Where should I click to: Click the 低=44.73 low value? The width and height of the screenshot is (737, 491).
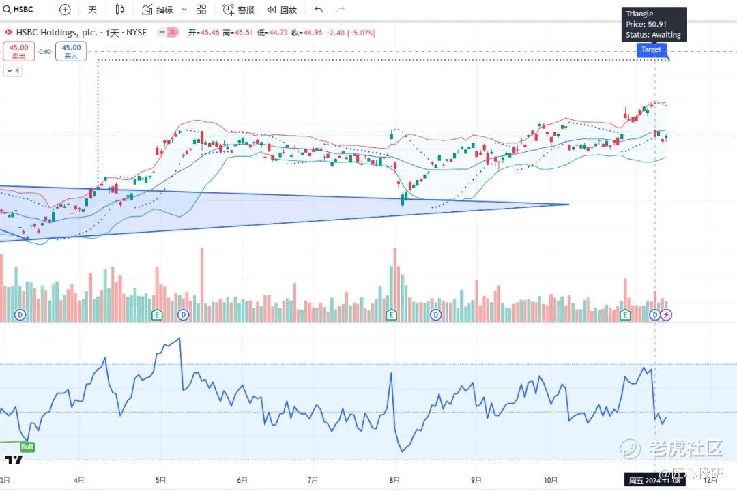point(272,33)
